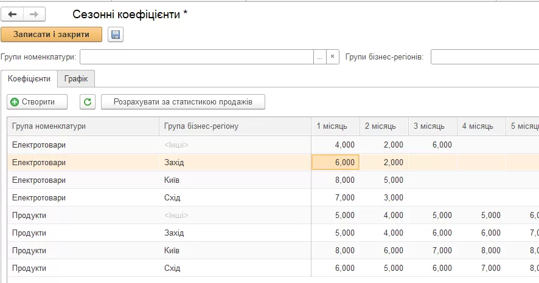This screenshot has height=283, width=539.
Task: Clear the Групи номенклатури field
Action: (x=332, y=56)
